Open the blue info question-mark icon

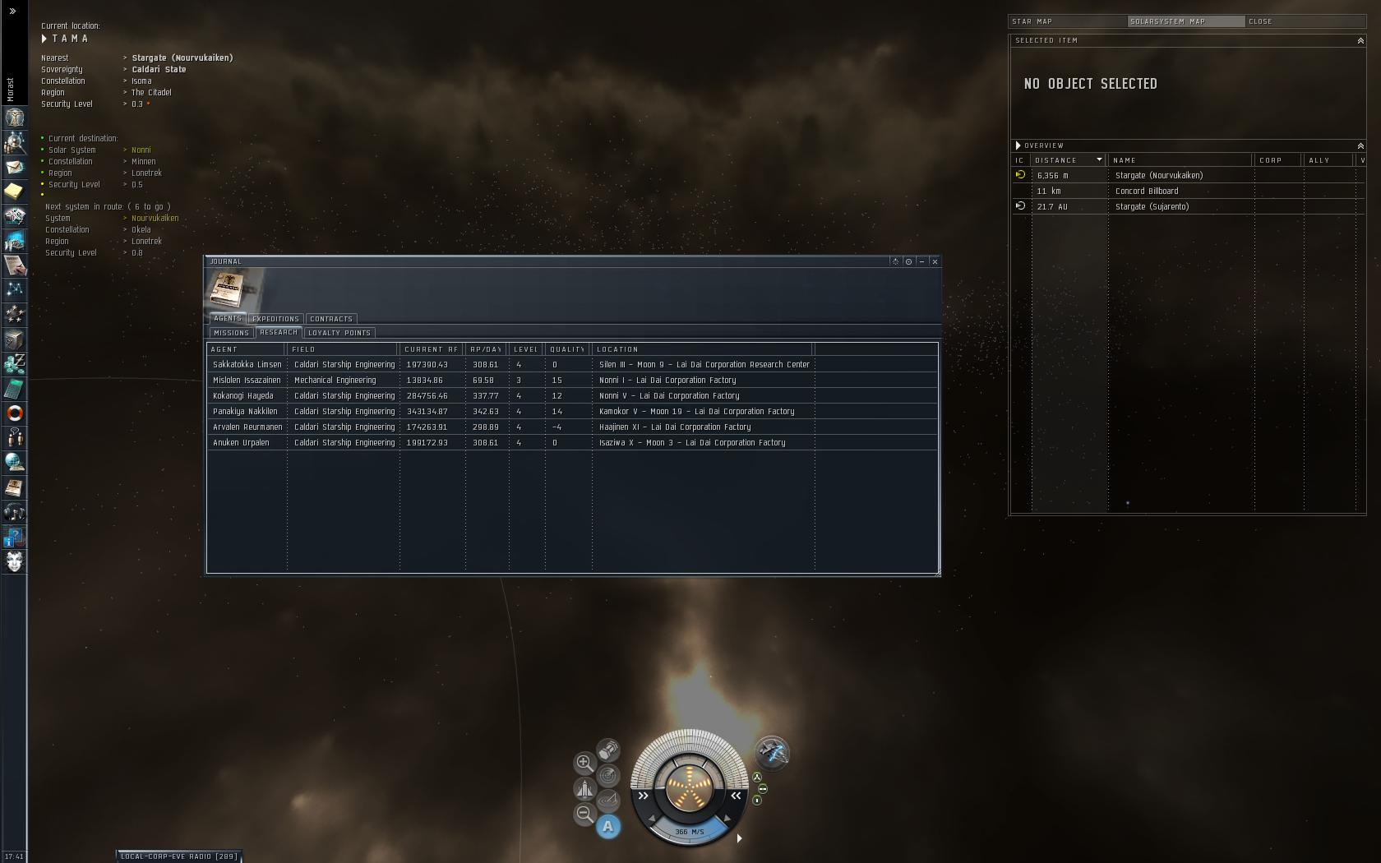(x=14, y=537)
